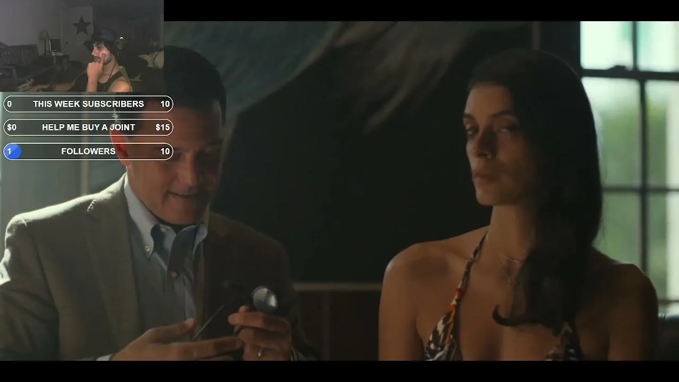This screenshot has height=382, width=679.
Task: Click the subscribers current count "0"
Action: 9,104
